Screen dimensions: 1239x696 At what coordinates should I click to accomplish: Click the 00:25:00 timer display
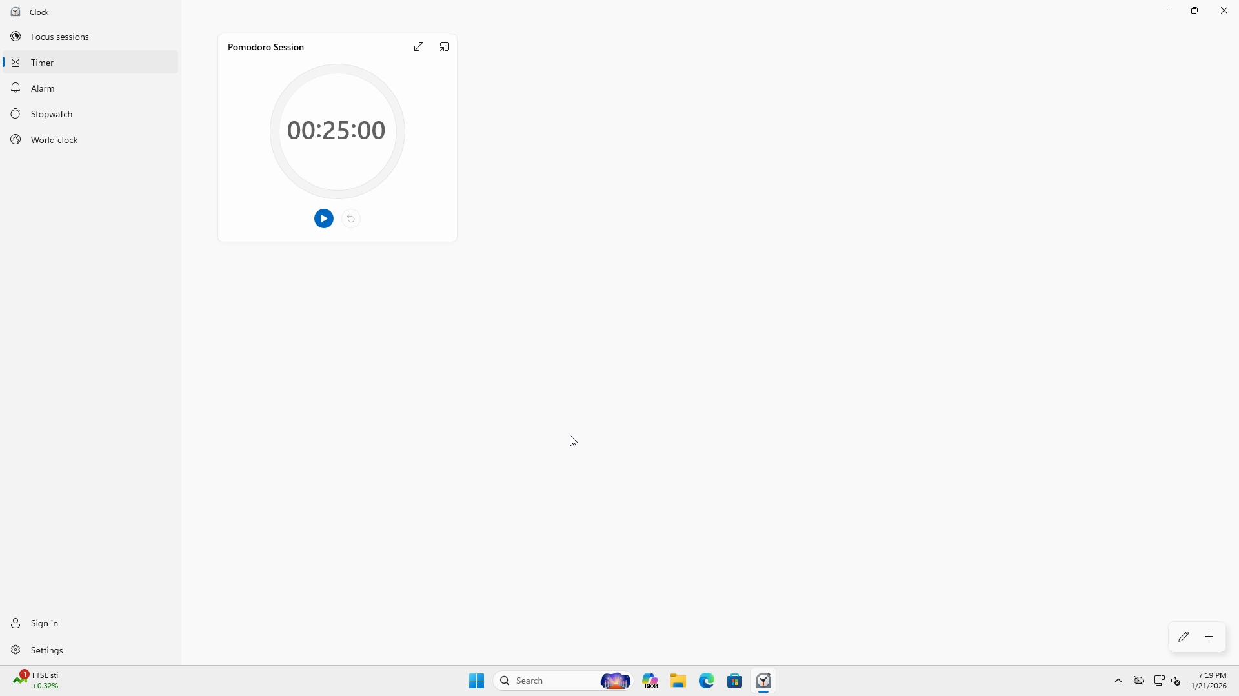pos(336,130)
